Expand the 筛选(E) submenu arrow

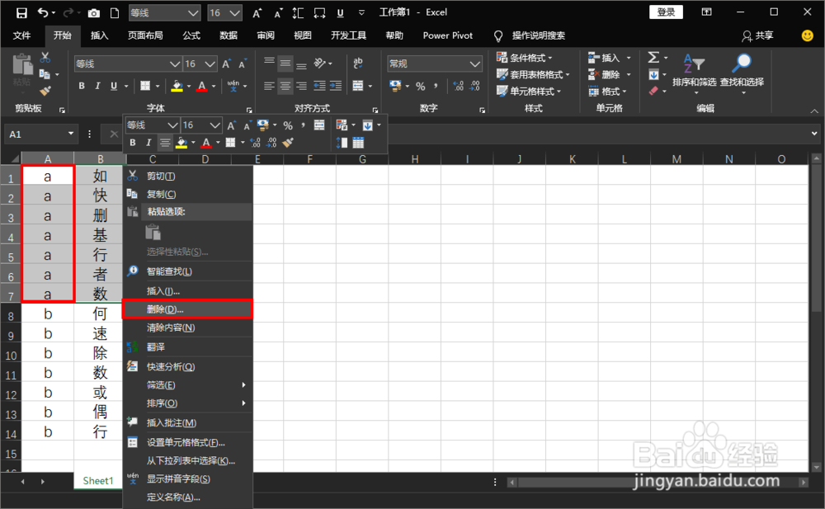(243, 384)
